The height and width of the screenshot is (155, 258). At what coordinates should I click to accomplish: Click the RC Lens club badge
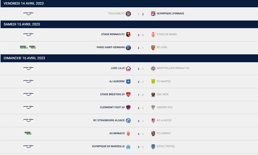[x=153, y=47]
